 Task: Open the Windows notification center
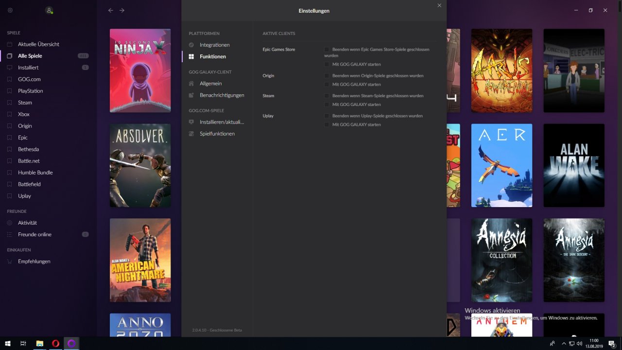[612, 344]
